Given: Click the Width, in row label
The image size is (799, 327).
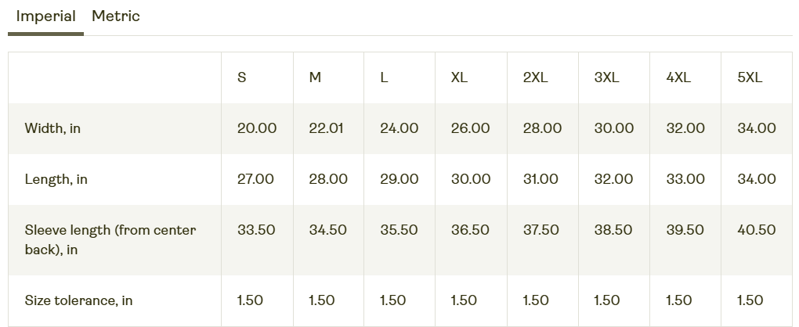Looking at the screenshot, I should [x=52, y=128].
